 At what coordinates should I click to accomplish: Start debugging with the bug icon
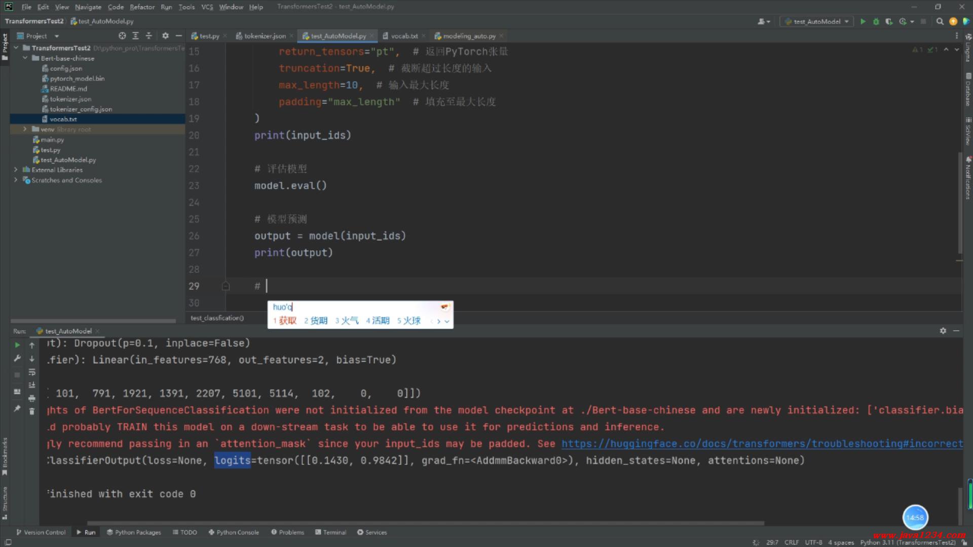pyautogui.click(x=876, y=21)
